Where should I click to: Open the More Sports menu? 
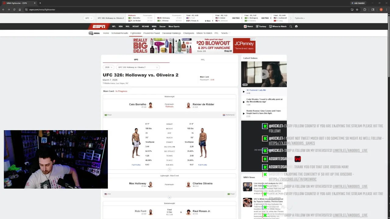click(x=174, y=26)
